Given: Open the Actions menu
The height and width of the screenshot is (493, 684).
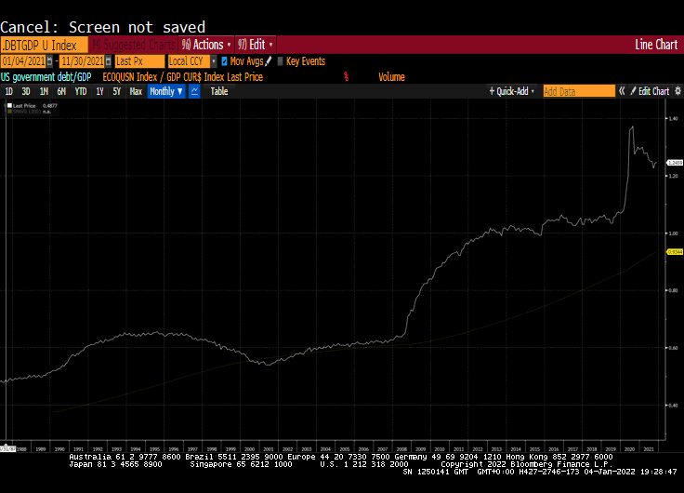Looking at the screenshot, I should (x=206, y=44).
